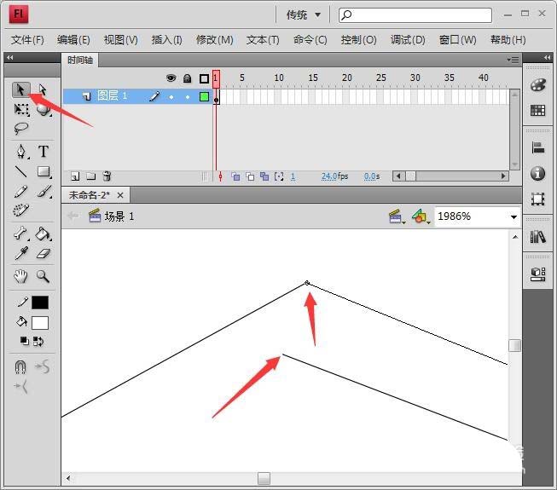Click the New Layer button
The image size is (557, 490).
75,176
